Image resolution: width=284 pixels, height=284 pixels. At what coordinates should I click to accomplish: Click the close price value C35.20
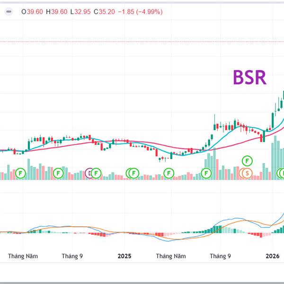[104, 12]
